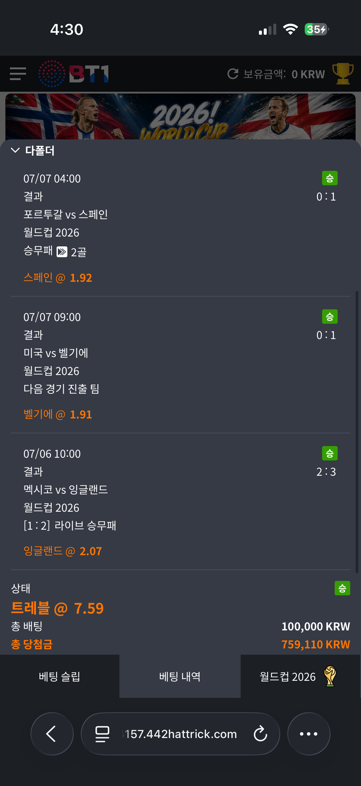
Task: Reload the page in address bar
Action: click(260, 734)
